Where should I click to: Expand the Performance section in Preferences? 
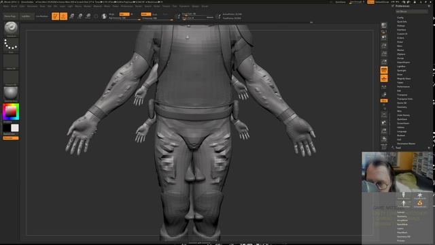pyautogui.click(x=403, y=86)
